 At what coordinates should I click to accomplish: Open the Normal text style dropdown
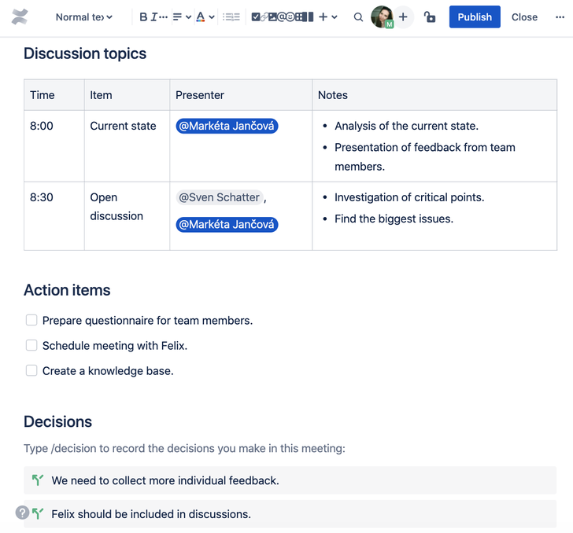tap(83, 17)
